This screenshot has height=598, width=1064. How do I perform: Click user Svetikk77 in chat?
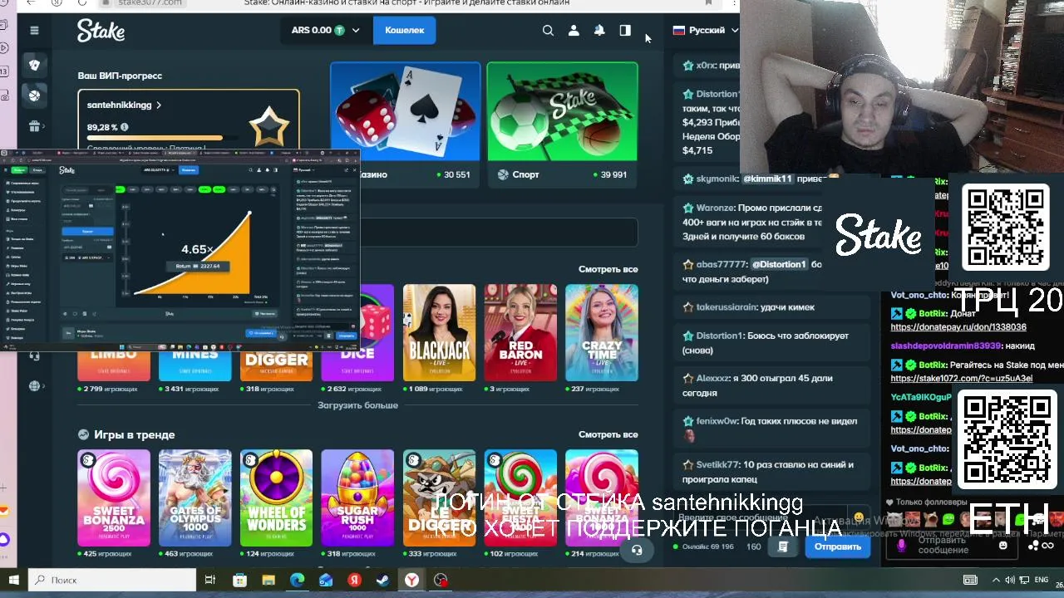717,464
